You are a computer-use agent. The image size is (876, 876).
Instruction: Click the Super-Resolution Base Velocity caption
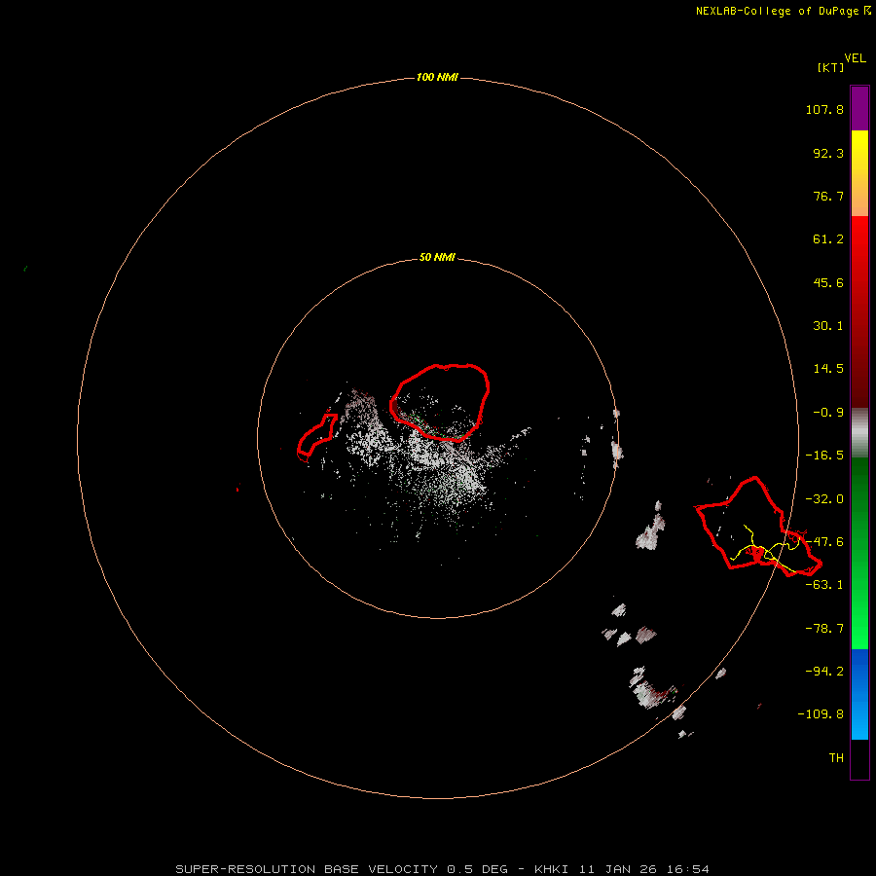point(443,869)
